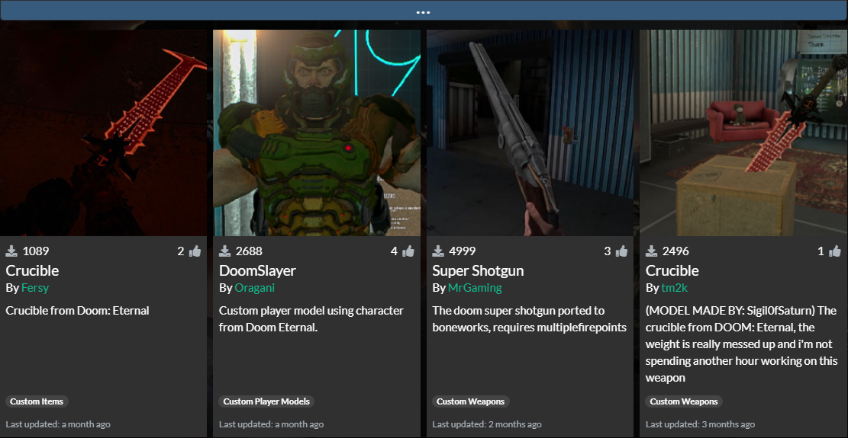Like the Crucible mod by tm2k
This screenshot has width=848, height=438.
[x=834, y=251]
